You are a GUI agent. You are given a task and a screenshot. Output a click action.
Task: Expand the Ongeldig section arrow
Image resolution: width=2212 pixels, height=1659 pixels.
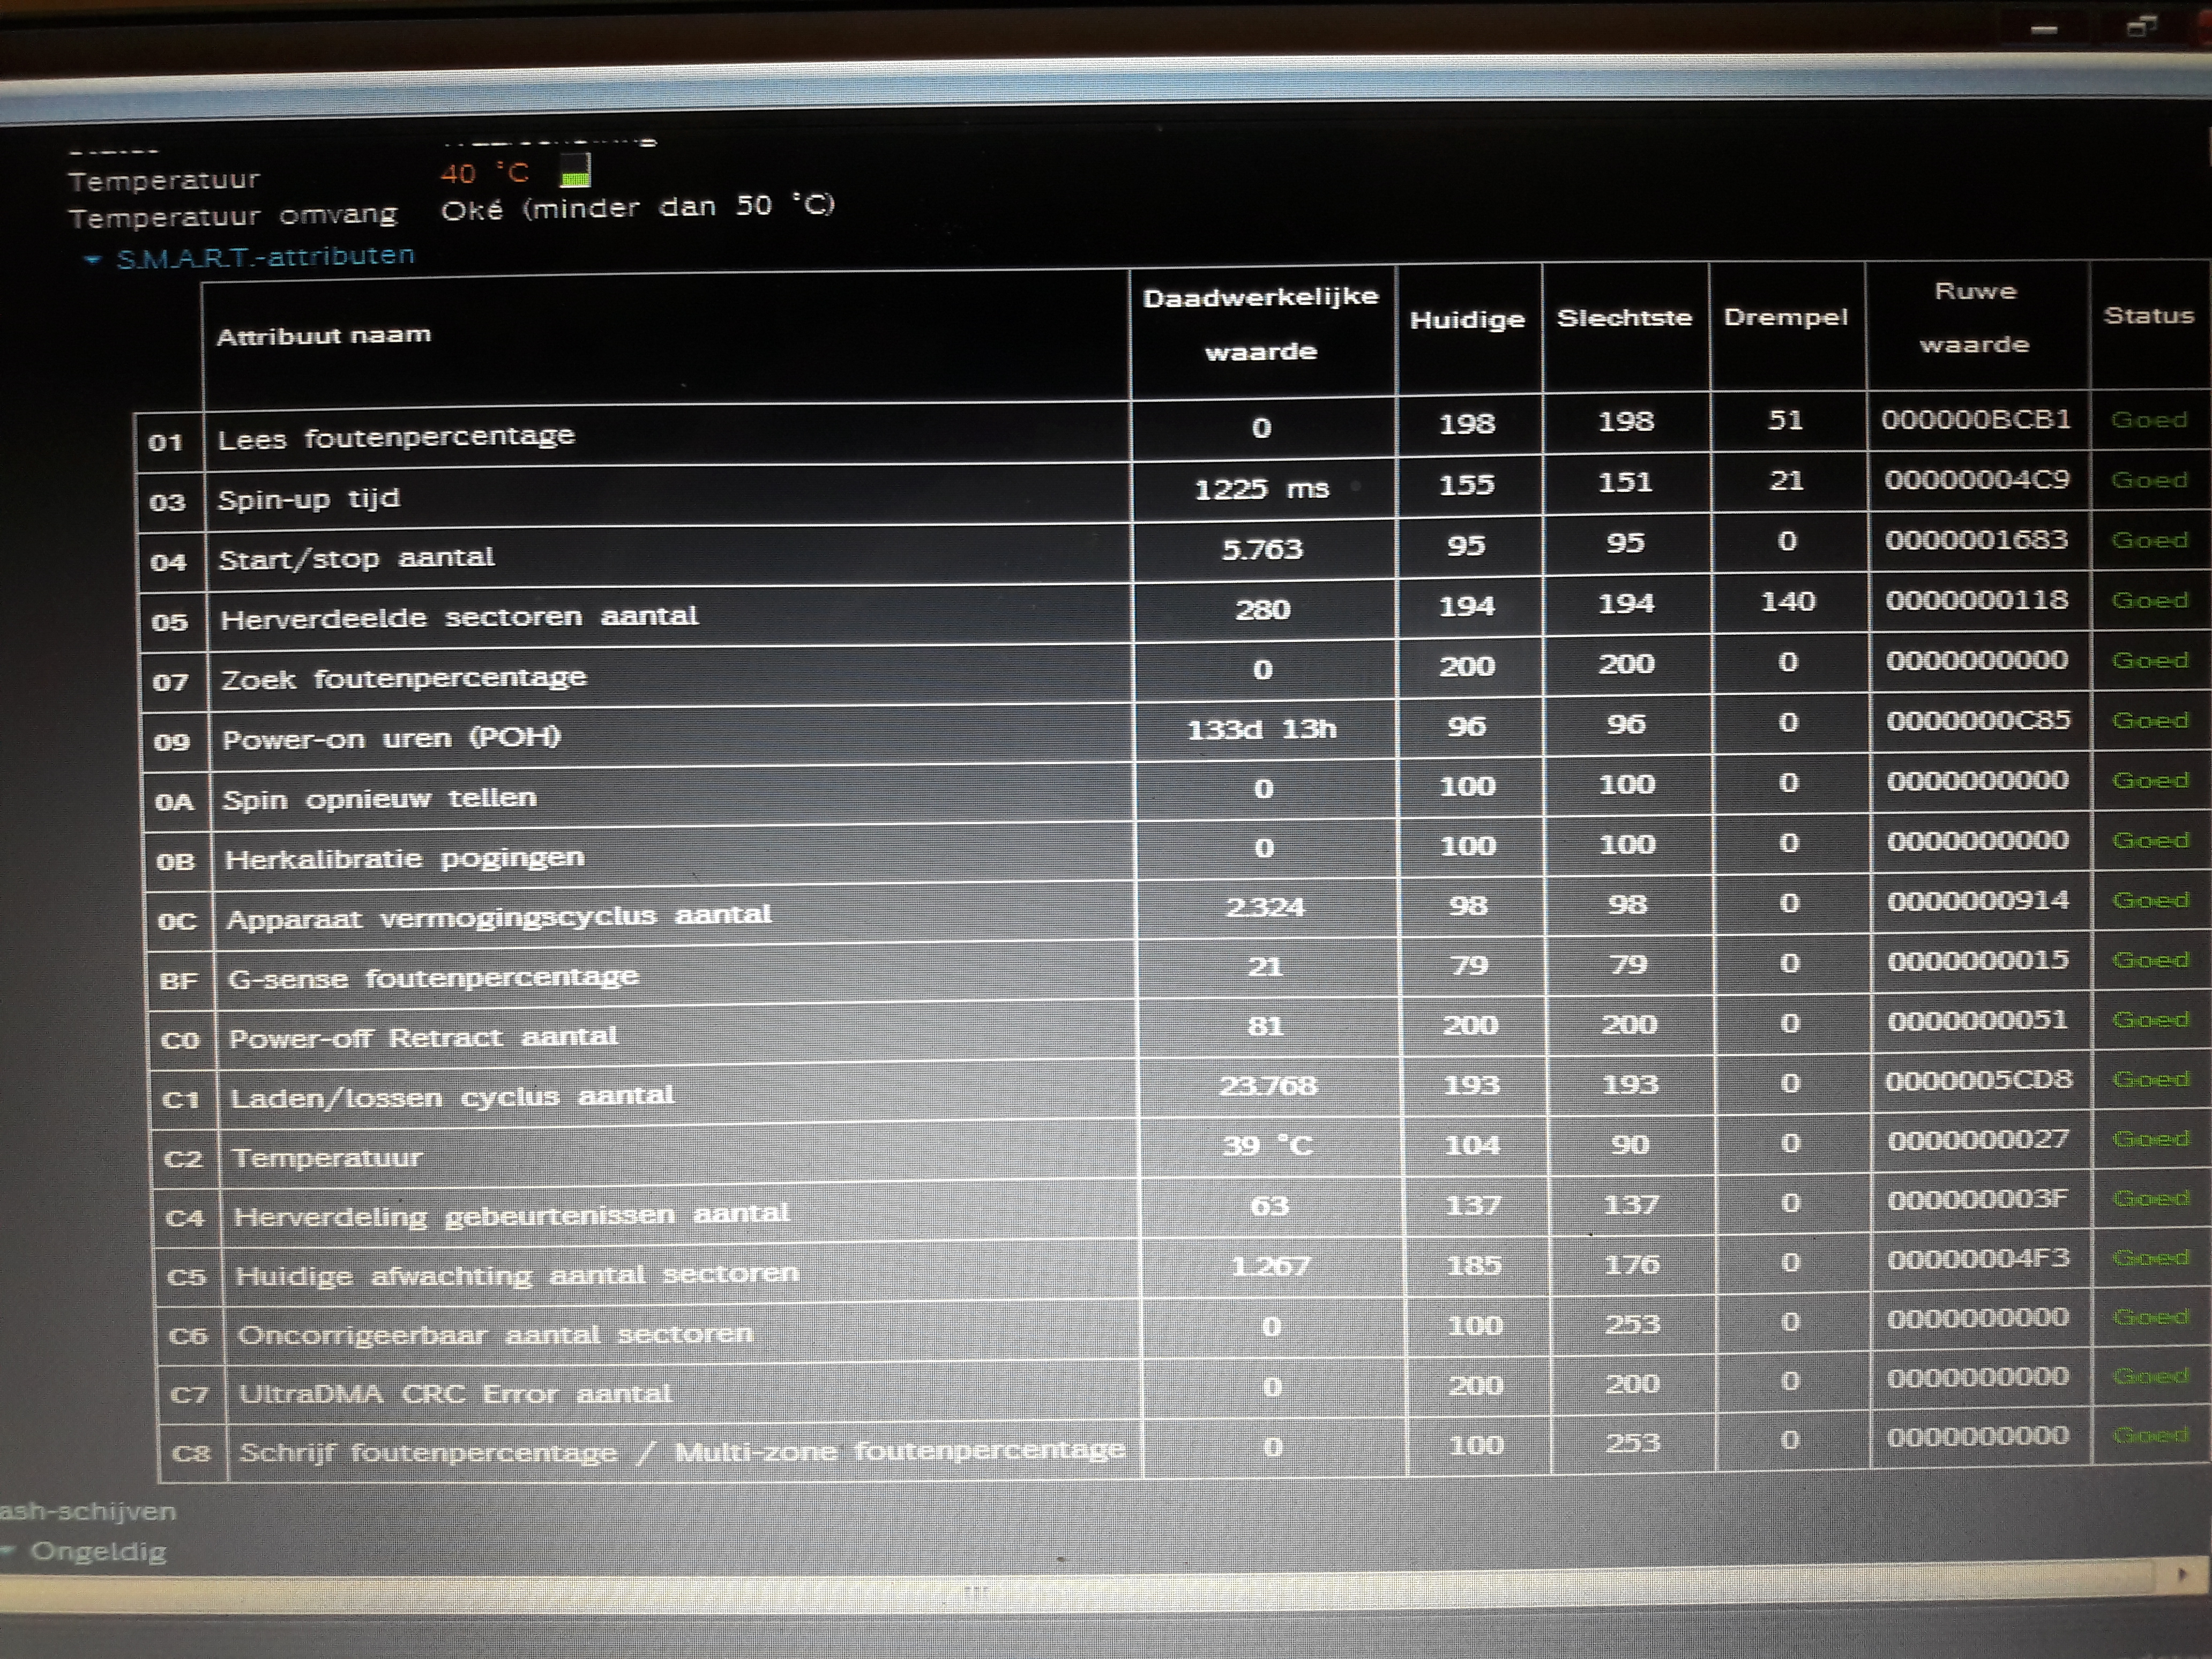pyautogui.click(x=8, y=1552)
